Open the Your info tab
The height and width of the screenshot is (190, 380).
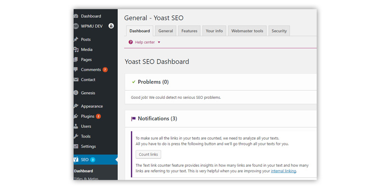tap(214, 31)
